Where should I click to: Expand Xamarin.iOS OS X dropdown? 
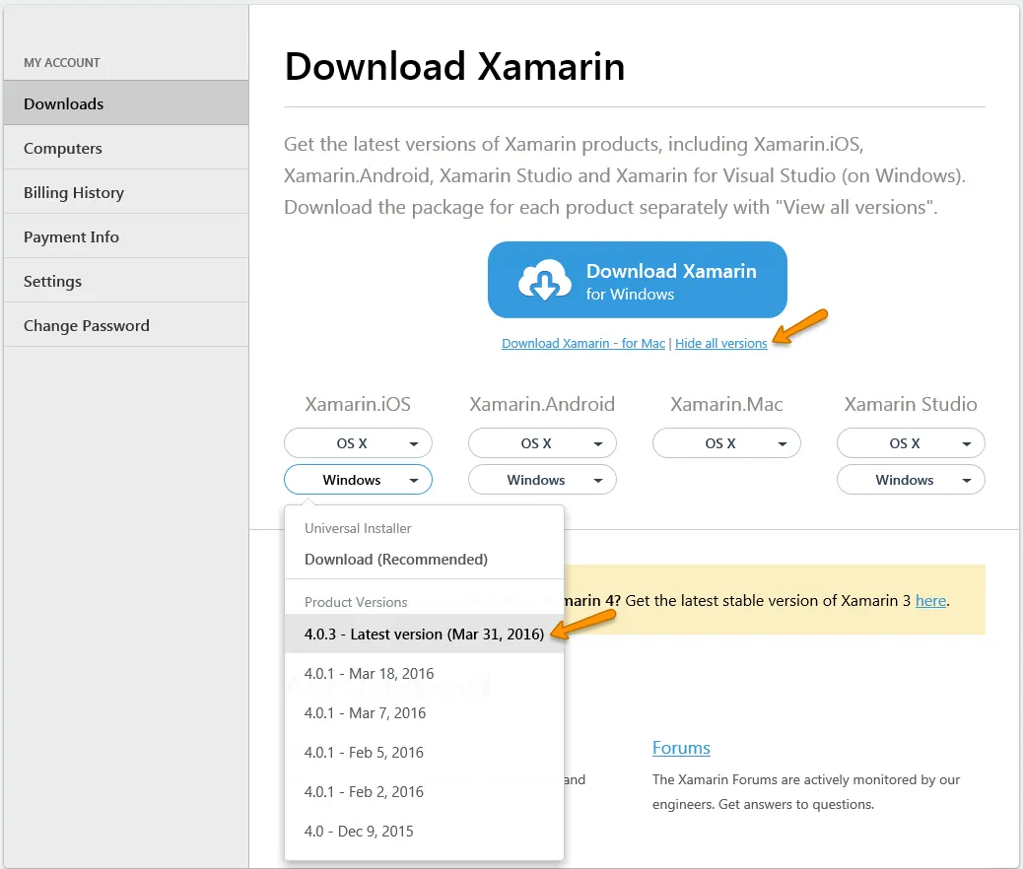(358, 443)
